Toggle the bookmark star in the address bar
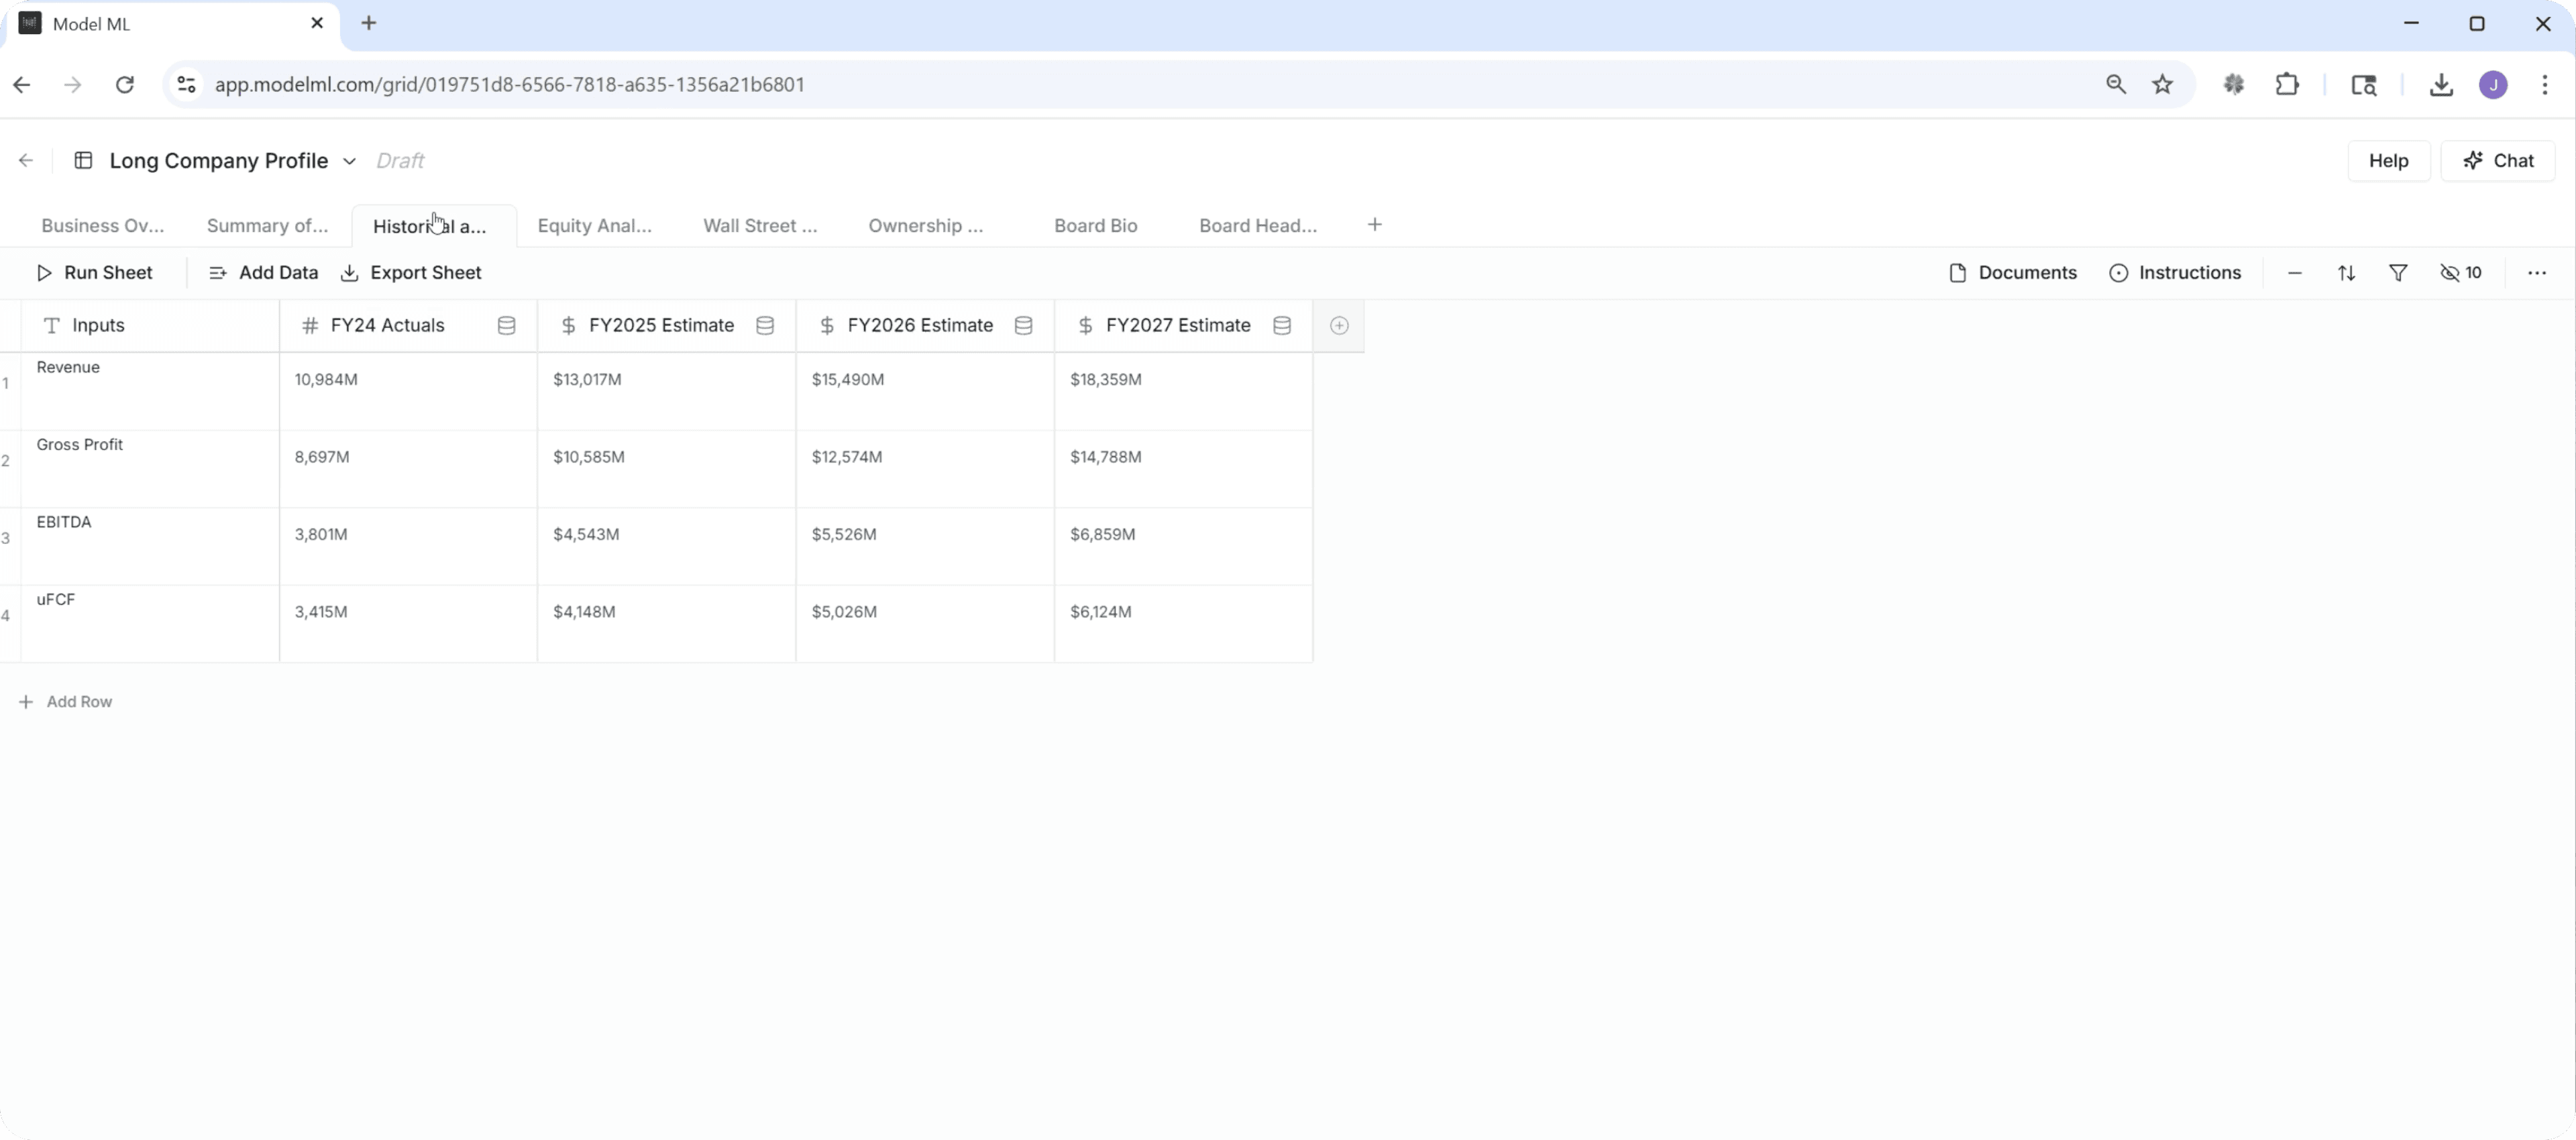2576x1140 pixels. click(x=2163, y=84)
